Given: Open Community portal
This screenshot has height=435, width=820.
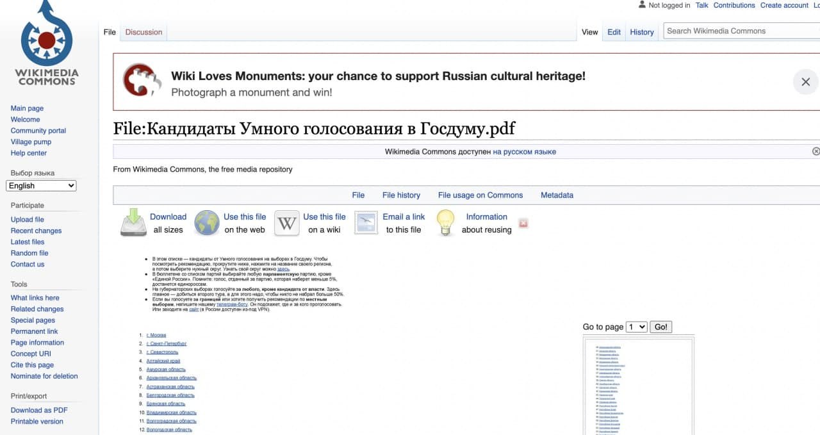Looking at the screenshot, I should [38, 131].
